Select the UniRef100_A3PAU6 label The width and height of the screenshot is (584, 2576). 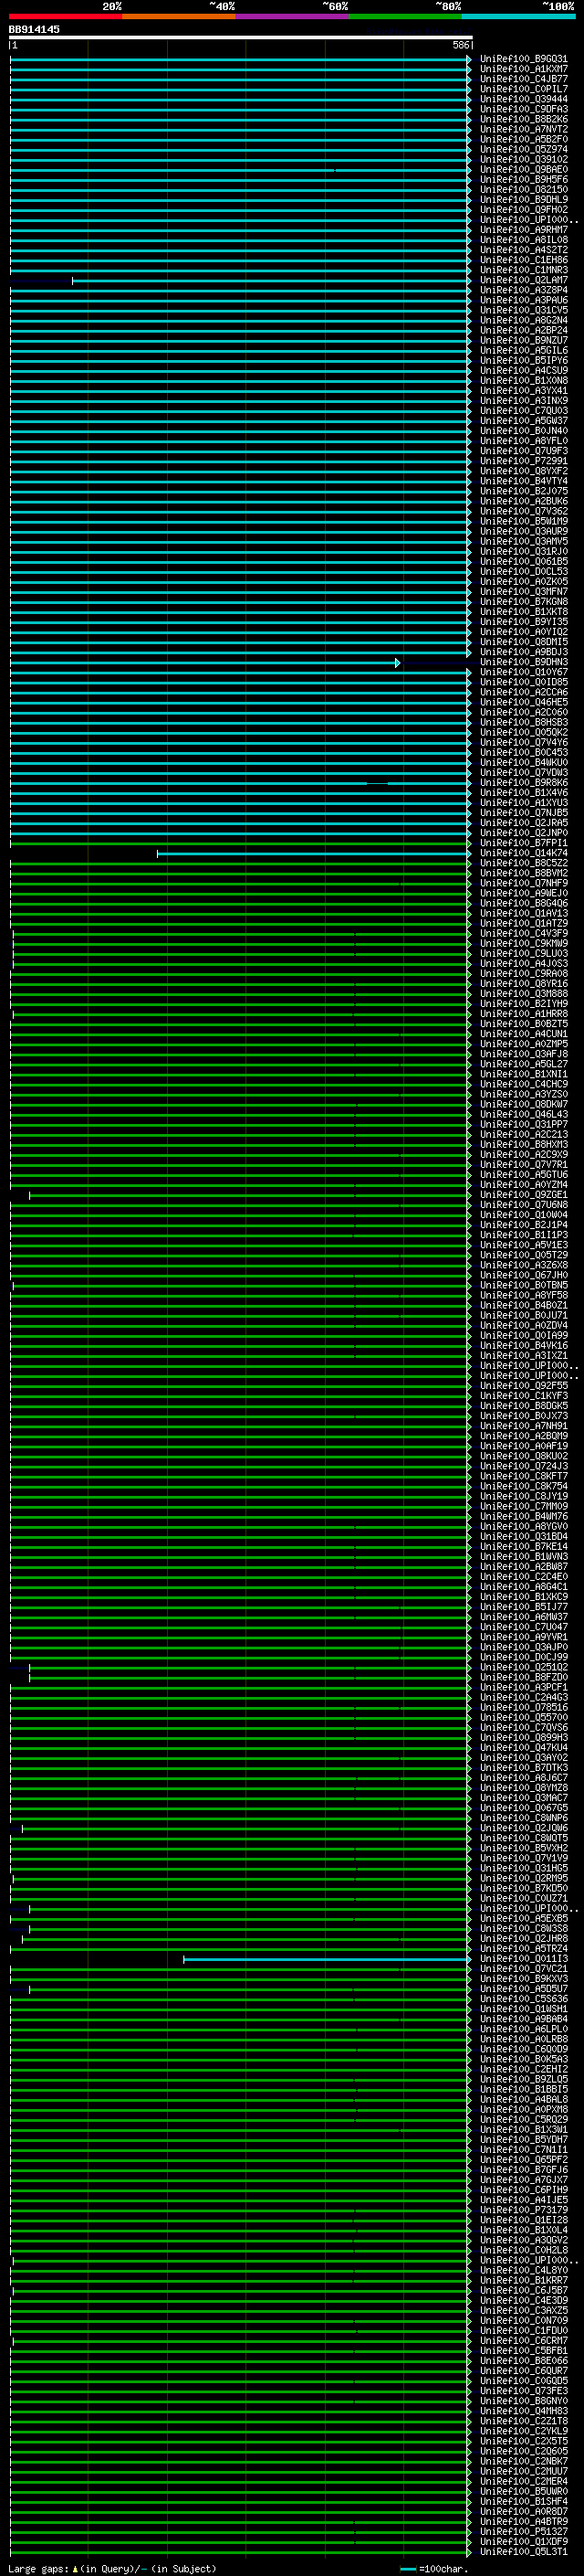tap(524, 300)
